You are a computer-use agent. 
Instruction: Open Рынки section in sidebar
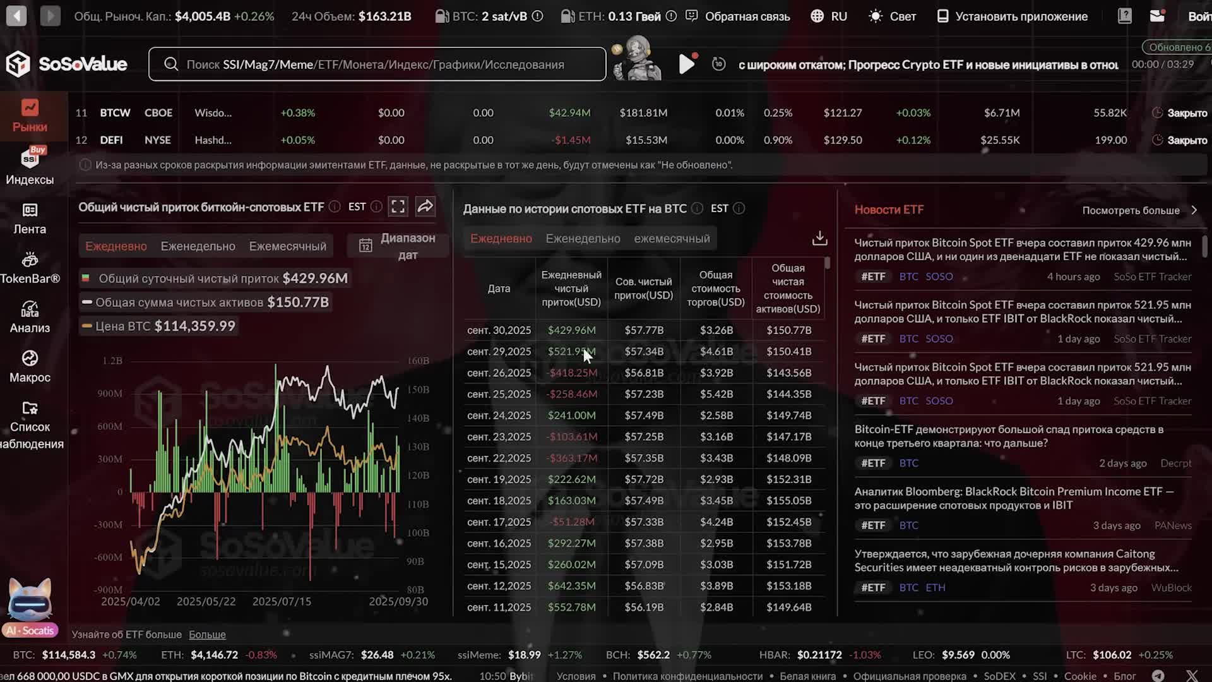coord(30,116)
